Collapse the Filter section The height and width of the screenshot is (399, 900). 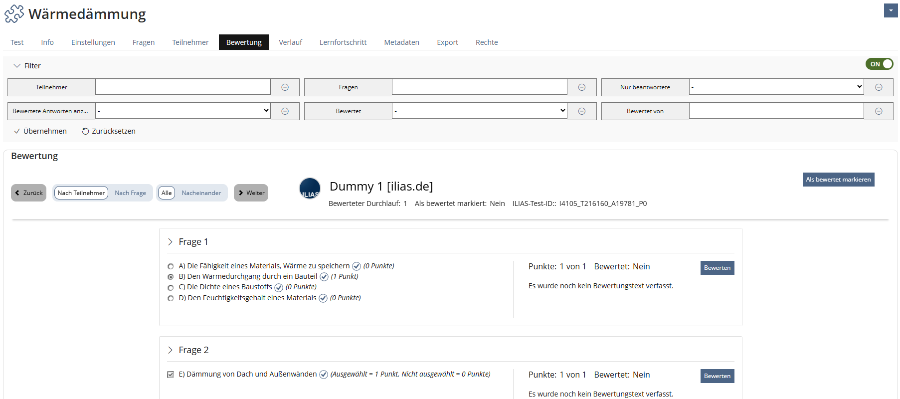[27, 66]
